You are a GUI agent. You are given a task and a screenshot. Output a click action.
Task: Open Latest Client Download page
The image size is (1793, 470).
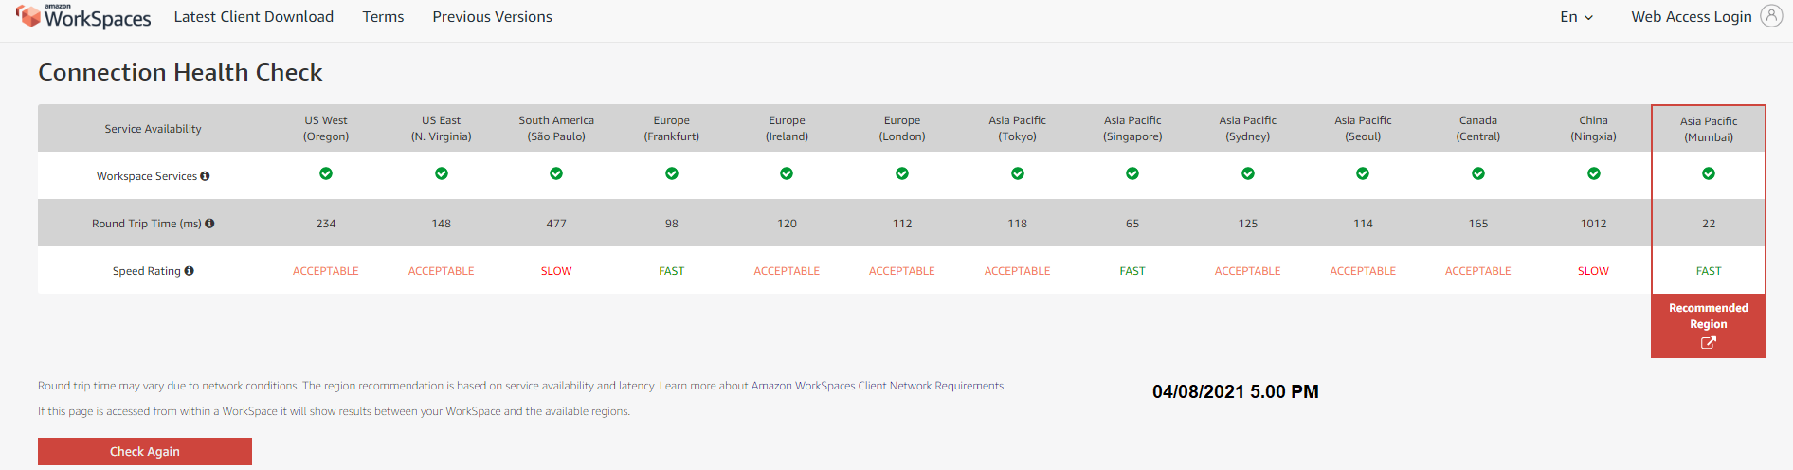pyautogui.click(x=254, y=17)
